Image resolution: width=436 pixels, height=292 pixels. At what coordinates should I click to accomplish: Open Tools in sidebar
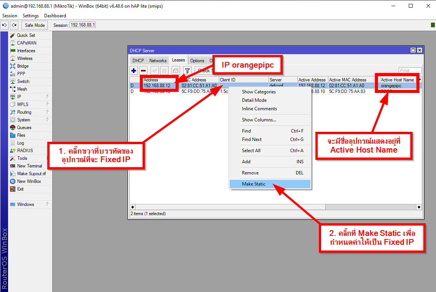28,158
